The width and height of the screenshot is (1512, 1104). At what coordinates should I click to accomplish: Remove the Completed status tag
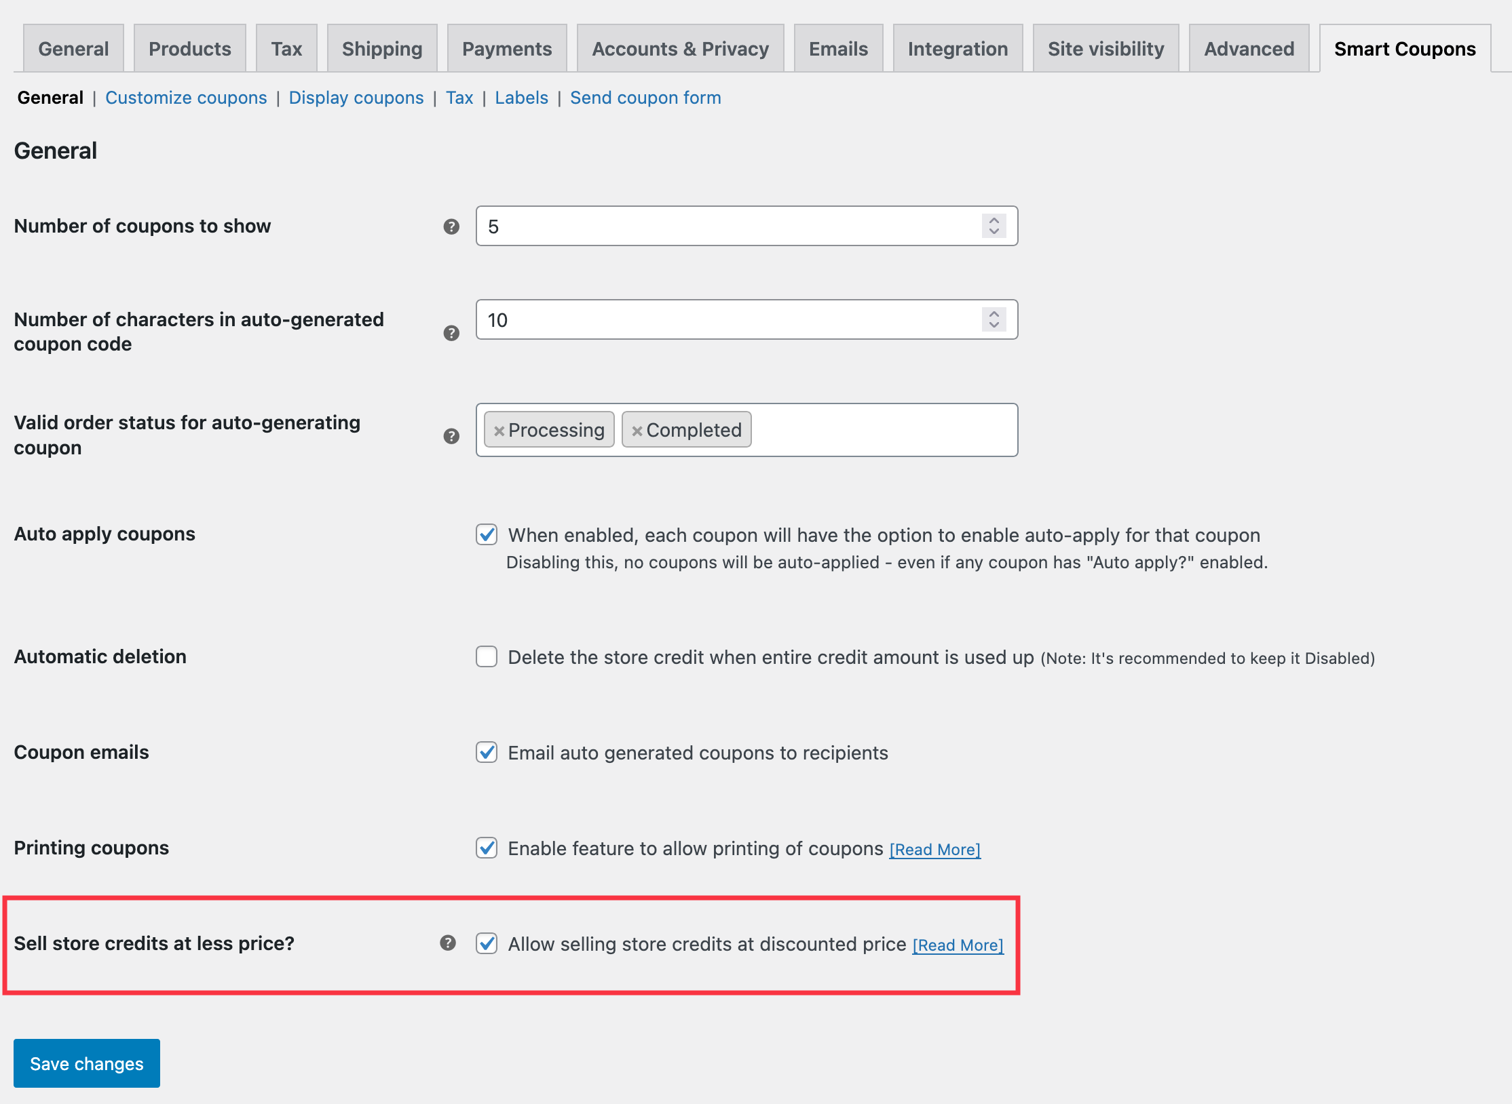coord(637,431)
